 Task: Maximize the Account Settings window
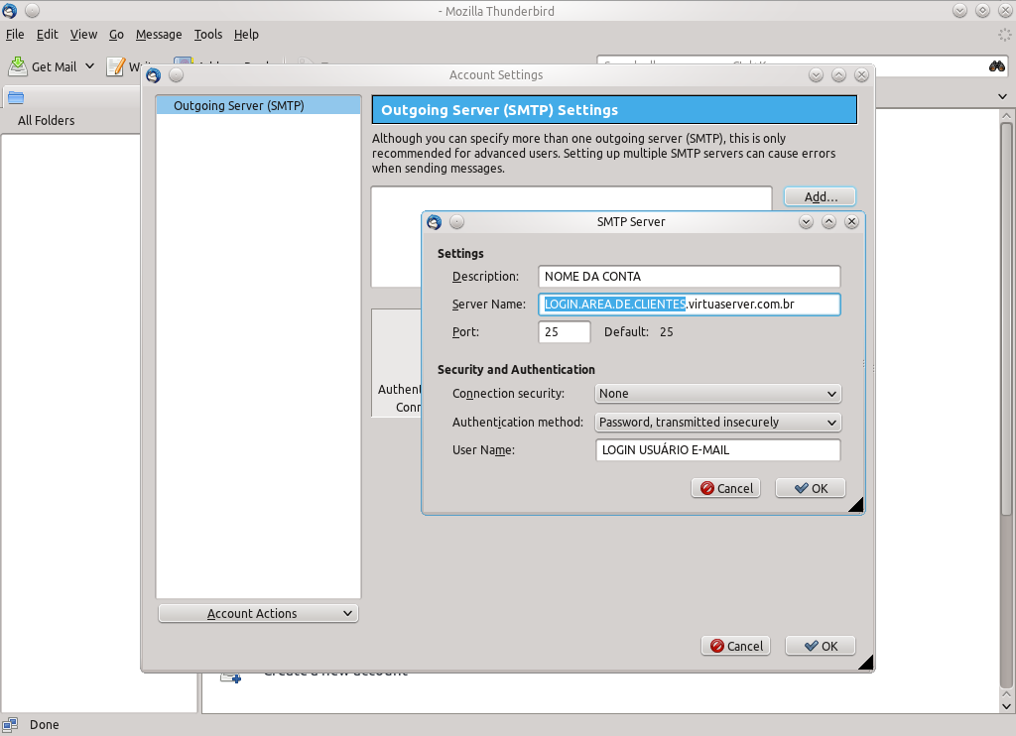838,75
